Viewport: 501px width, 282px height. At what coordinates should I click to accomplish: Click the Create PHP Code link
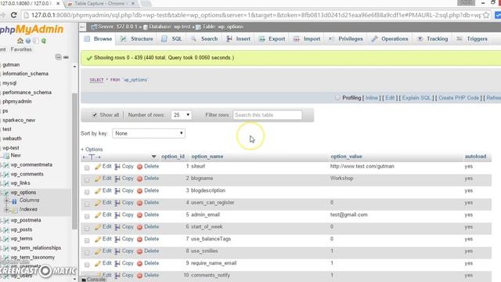click(x=459, y=98)
